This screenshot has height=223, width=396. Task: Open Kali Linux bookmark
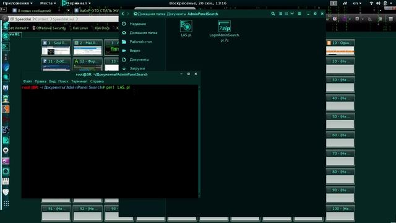coord(79,28)
